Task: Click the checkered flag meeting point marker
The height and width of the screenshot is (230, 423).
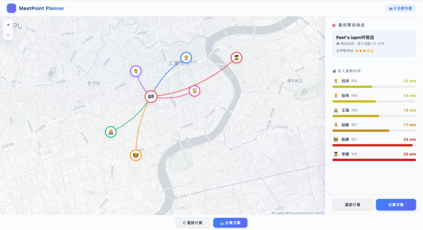Action: [151, 96]
